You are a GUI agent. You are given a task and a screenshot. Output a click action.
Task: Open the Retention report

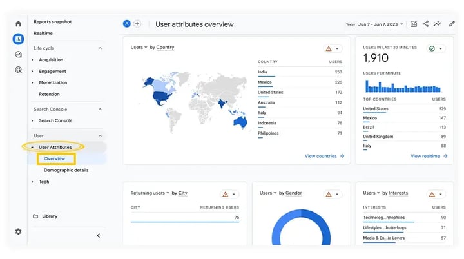tap(49, 94)
